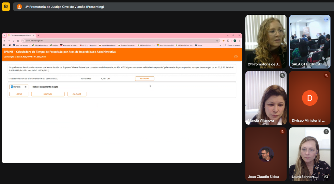Click muted mic icon on Divisao Ministerial tile
Screen dimensions: 334x184
coord(326,75)
